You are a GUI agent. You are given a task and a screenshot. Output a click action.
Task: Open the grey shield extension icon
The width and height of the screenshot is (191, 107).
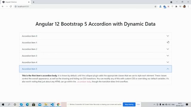172,7
